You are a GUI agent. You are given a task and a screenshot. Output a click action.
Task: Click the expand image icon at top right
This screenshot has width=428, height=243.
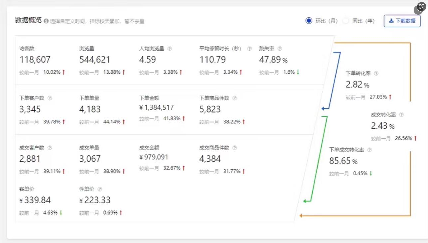pyautogui.click(x=421, y=9)
